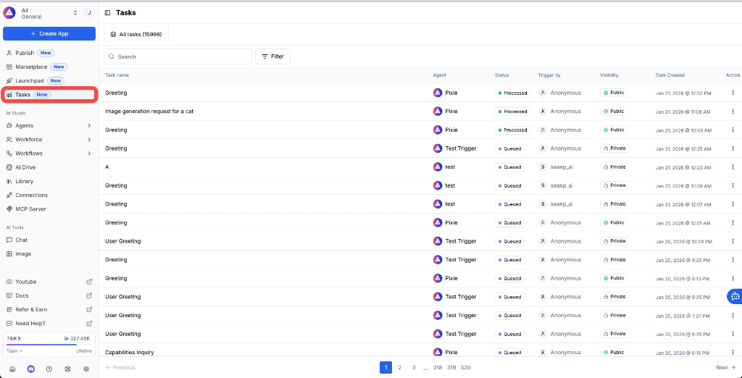Focus the Search tasks input field
Image resolution: width=742 pixels, height=378 pixels.
(178, 56)
